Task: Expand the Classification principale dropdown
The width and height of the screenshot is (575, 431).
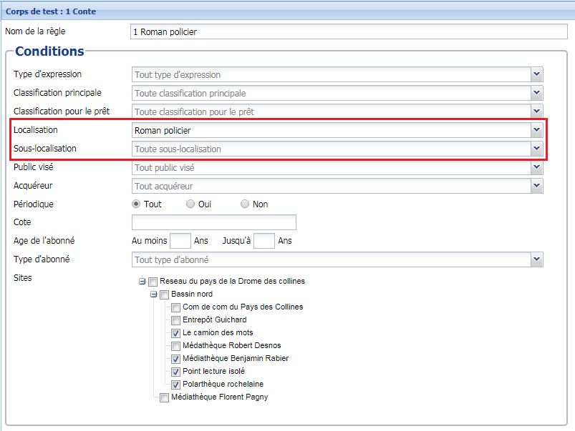Action: click(536, 93)
